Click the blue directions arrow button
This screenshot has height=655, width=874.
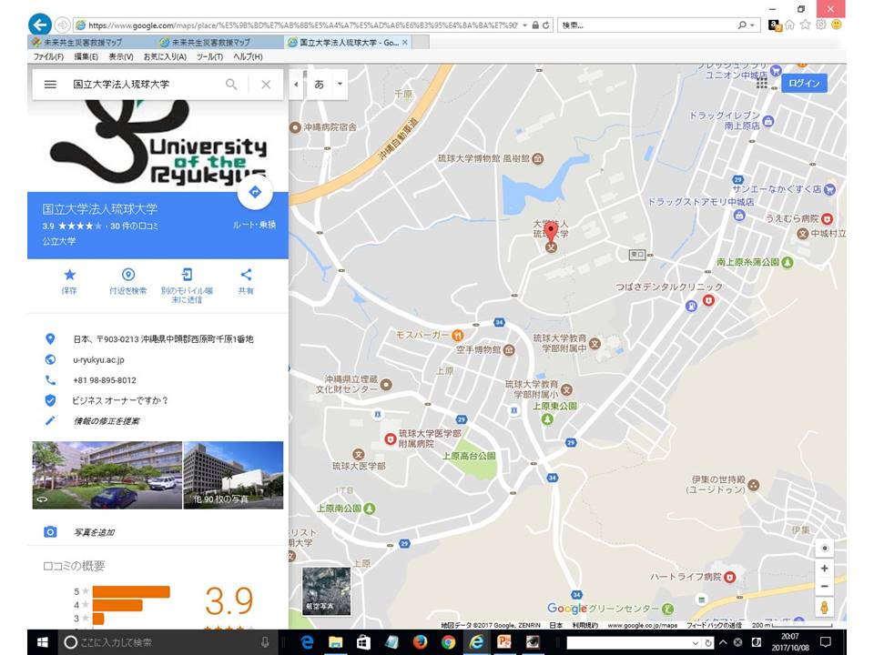click(255, 192)
